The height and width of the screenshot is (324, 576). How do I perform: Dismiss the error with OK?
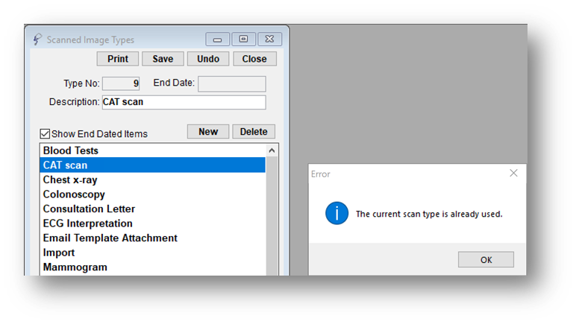coord(486,259)
